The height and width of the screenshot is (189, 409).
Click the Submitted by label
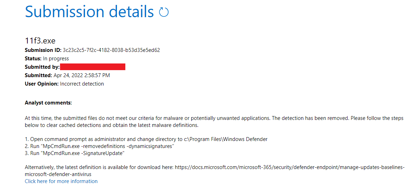(42, 67)
